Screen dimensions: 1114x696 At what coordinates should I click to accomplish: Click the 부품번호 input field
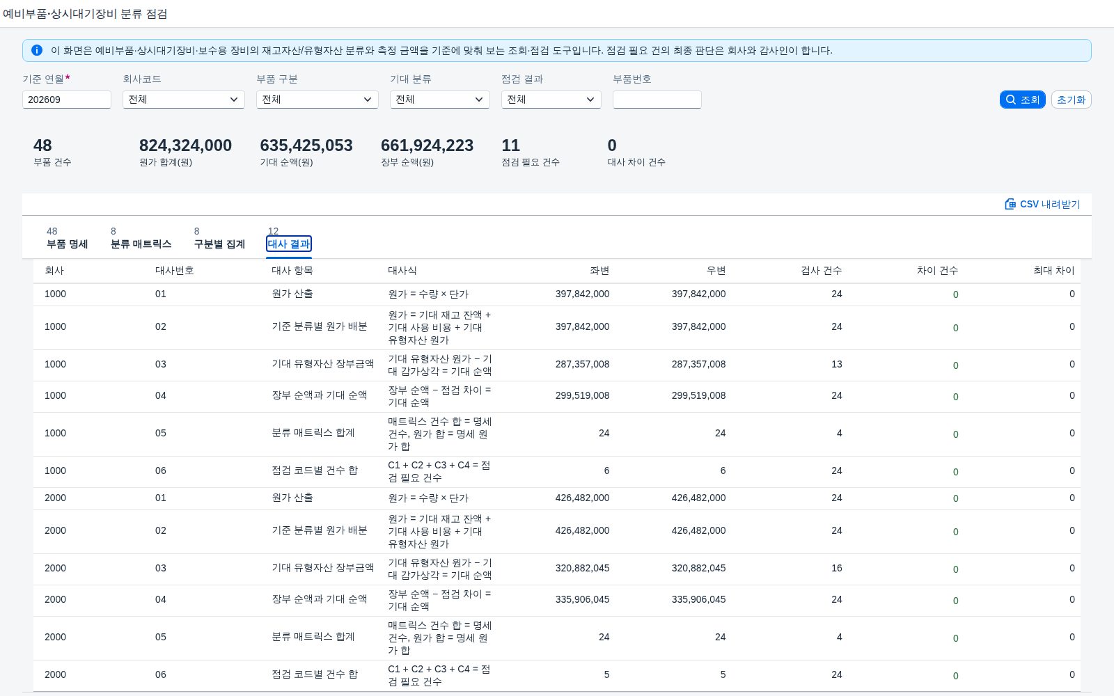click(657, 100)
